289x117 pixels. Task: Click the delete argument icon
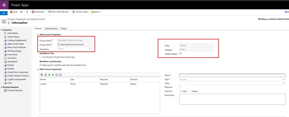(x=45, y=75)
